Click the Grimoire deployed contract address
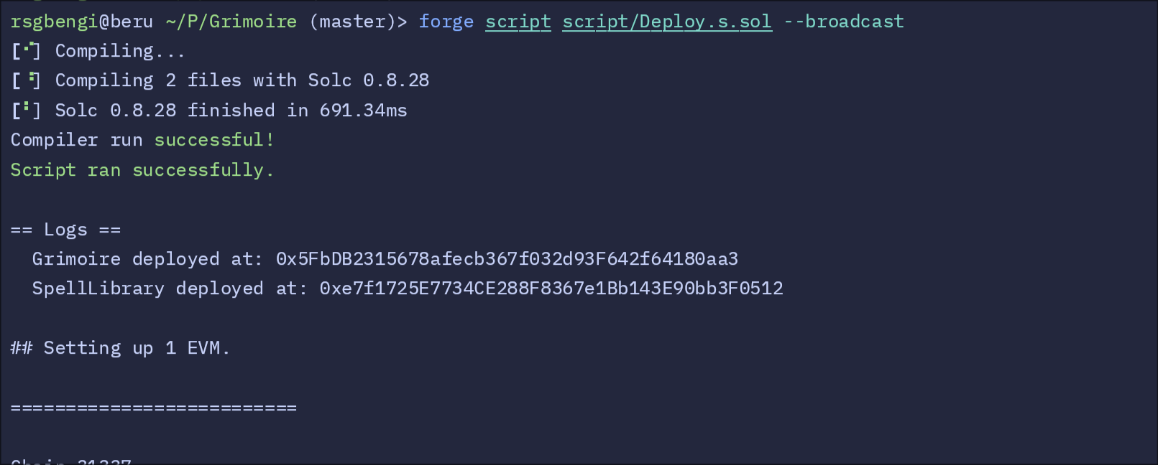This screenshot has height=465, width=1158. 507,259
